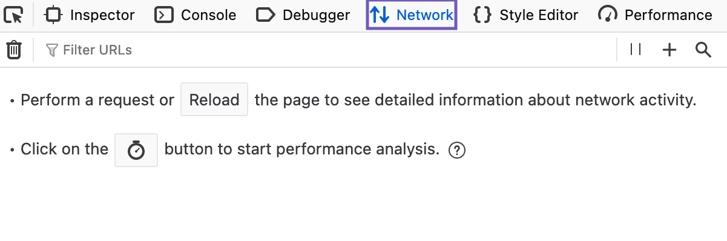Image resolution: width=727 pixels, height=241 pixels.
Task: Pause network recording with the pause icon
Action: coord(636,50)
